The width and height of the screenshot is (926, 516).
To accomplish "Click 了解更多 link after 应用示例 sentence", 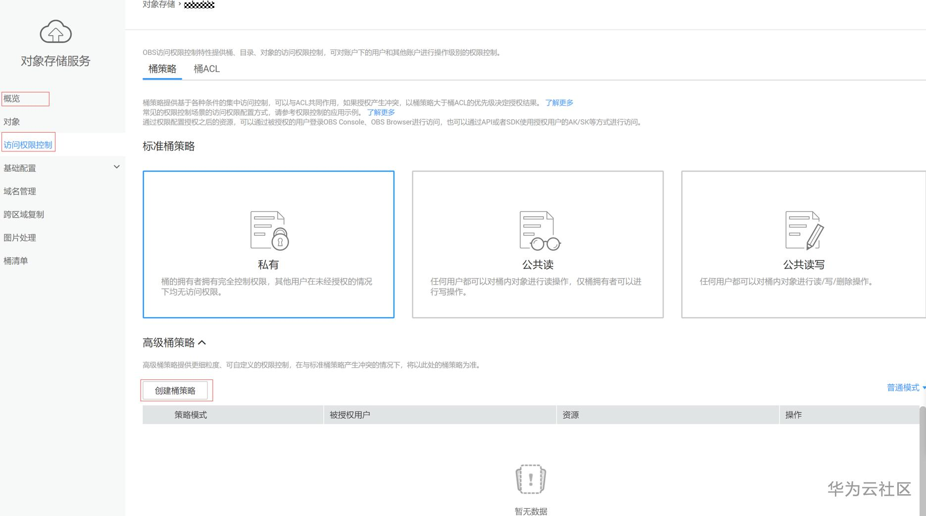I will [x=381, y=112].
